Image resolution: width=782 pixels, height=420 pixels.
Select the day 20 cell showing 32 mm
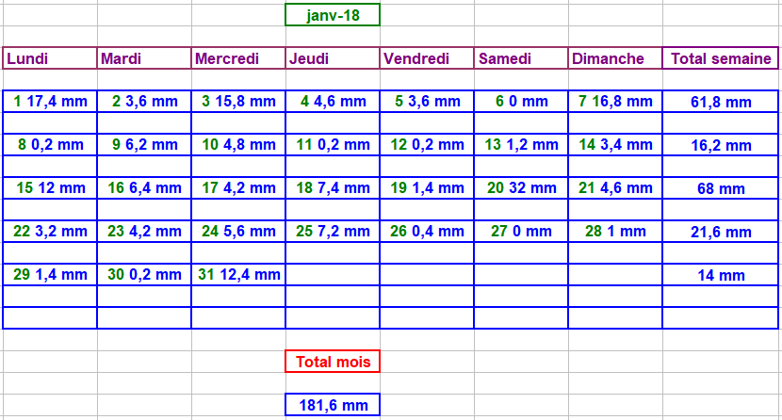(521, 188)
